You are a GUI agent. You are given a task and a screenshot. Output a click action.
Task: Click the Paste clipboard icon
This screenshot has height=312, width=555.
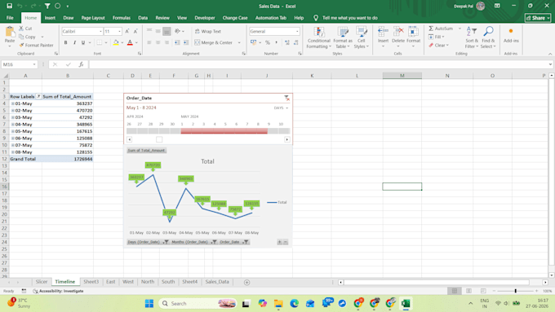[10, 33]
